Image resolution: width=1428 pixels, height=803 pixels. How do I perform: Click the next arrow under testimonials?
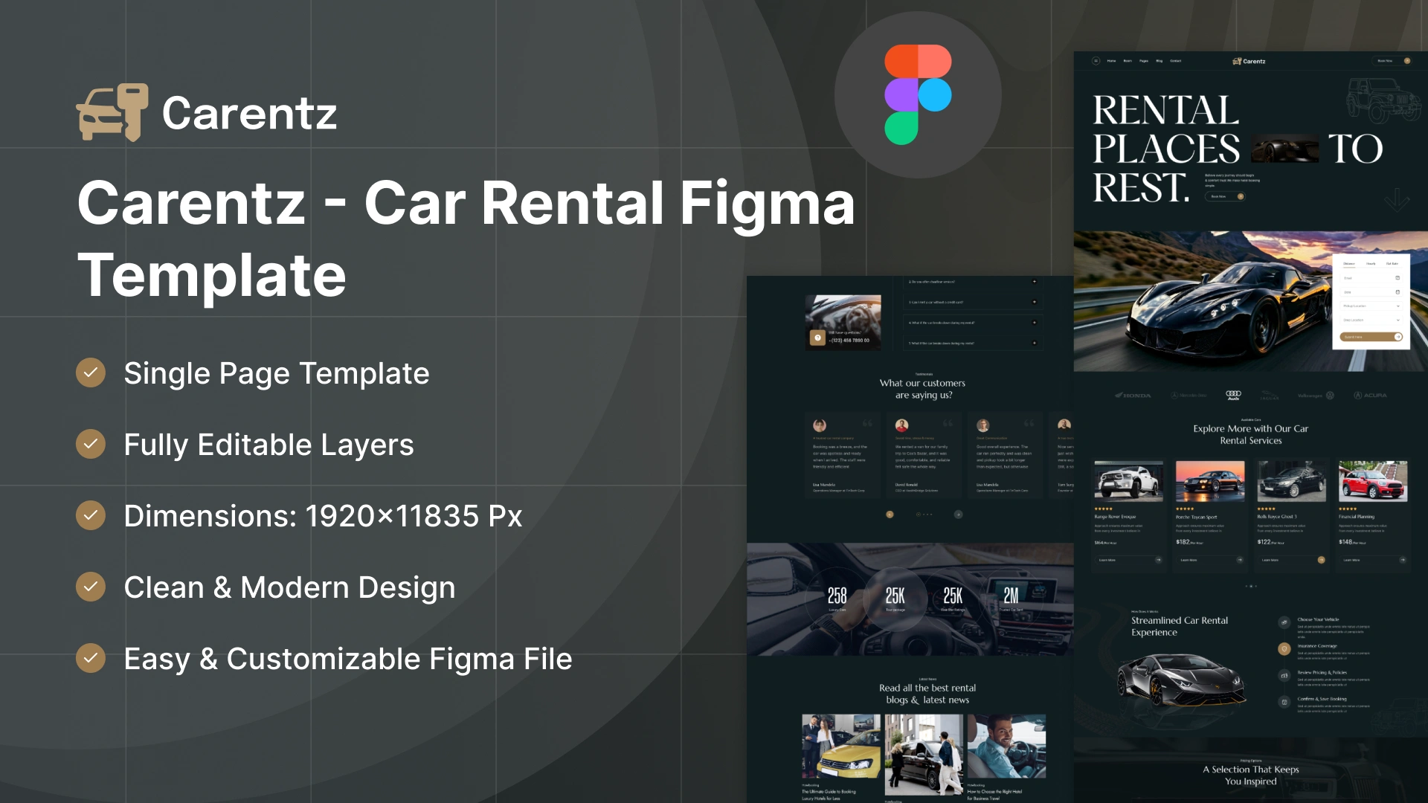coord(958,514)
